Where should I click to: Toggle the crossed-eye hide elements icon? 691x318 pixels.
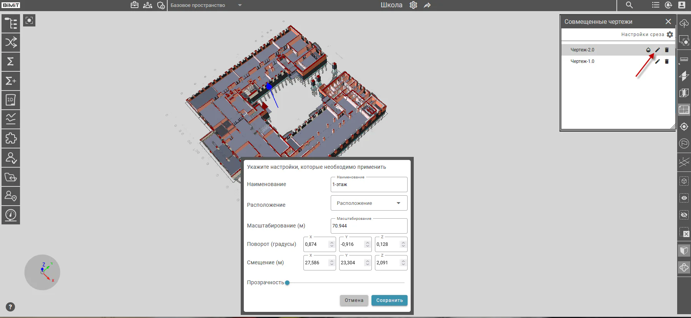point(684,215)
